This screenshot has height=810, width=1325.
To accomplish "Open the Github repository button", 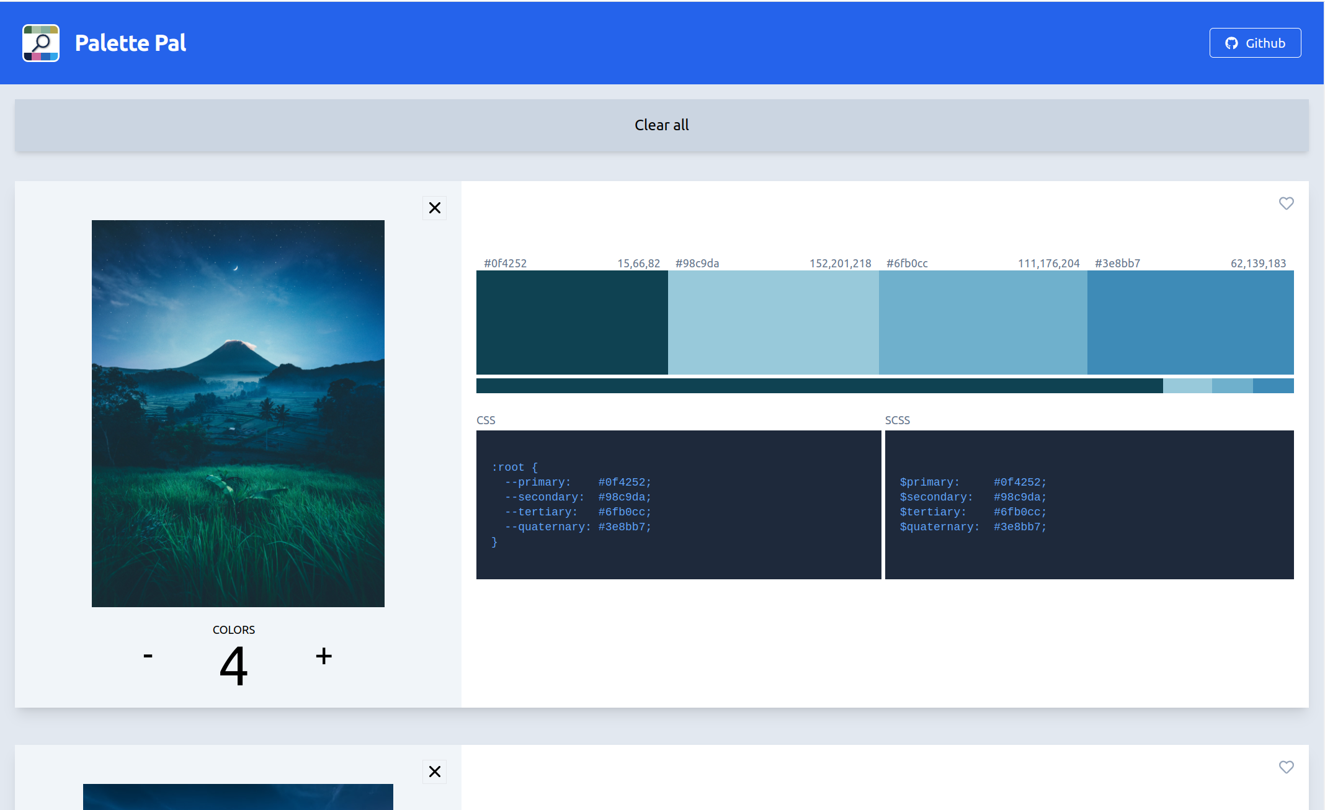I will (x=1255, y=43).
